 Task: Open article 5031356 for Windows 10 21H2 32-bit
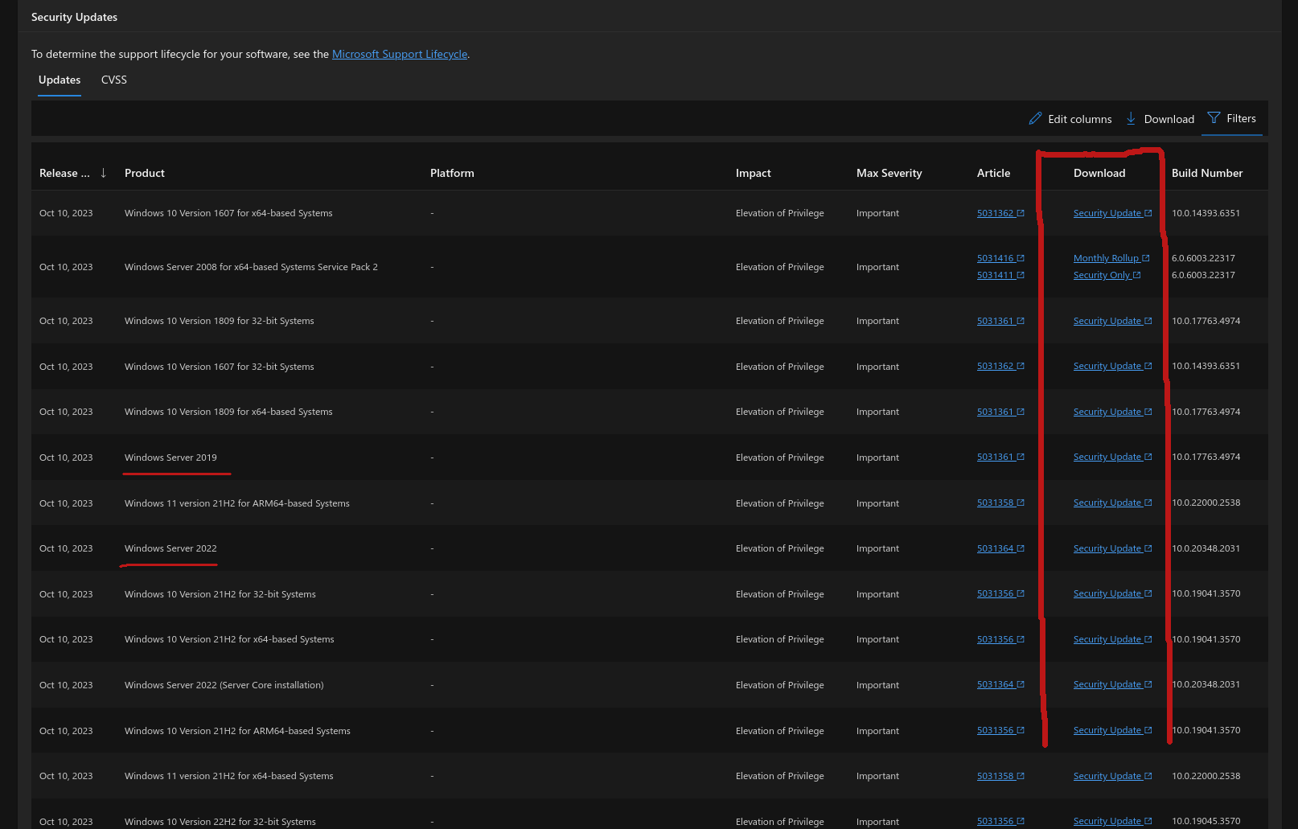(x=1000, y=593)
